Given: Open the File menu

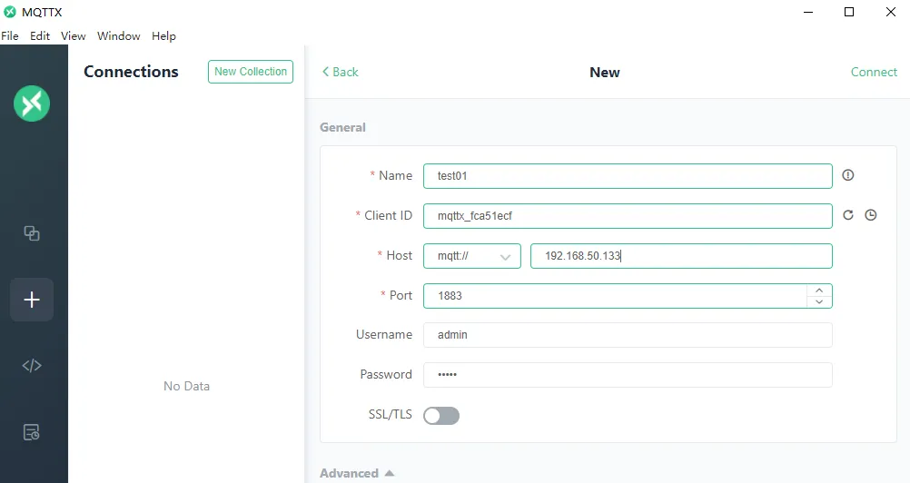Looking at the screenshot, I should (x=10, y=36).
